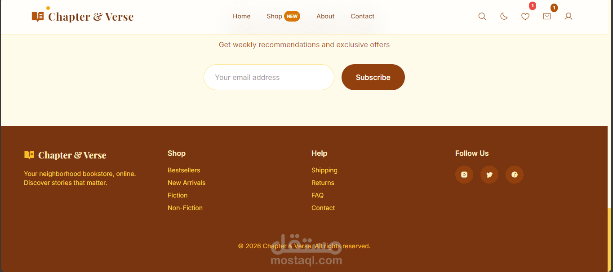The height and width of the screenshot is (272, 613).
Task: Open the Bestsellers footer link
Action: [x=184, y=170]
